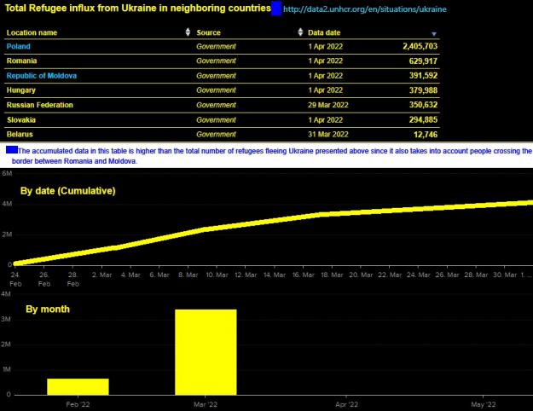
Task: Click Russian Federation's value 350,632
Action: point(423,105)
